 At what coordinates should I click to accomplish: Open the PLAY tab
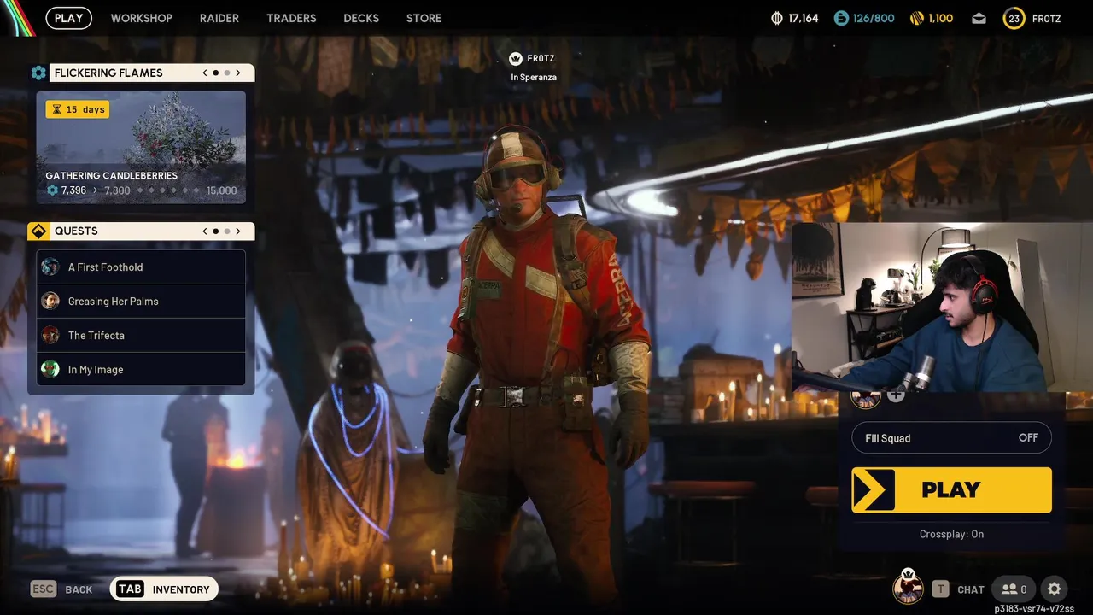click(x=68, y=18)
